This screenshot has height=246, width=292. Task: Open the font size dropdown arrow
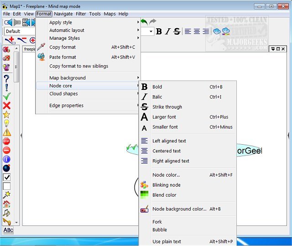(151, 31)
